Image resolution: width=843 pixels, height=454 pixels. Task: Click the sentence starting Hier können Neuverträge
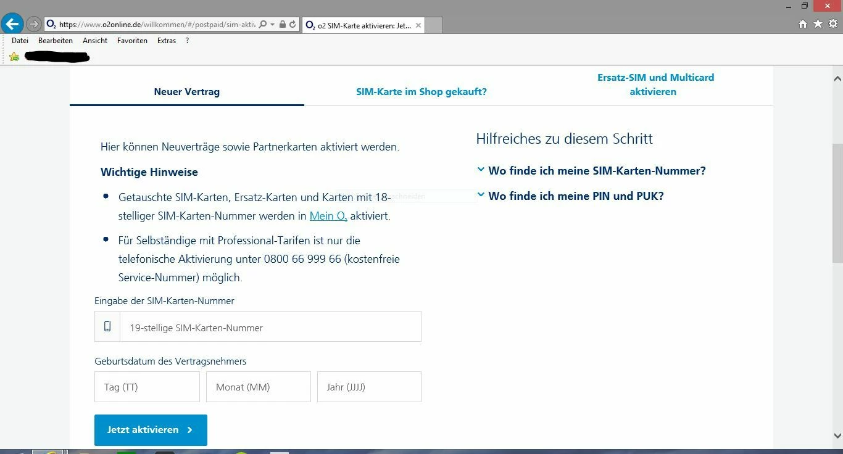click(250, 147)
